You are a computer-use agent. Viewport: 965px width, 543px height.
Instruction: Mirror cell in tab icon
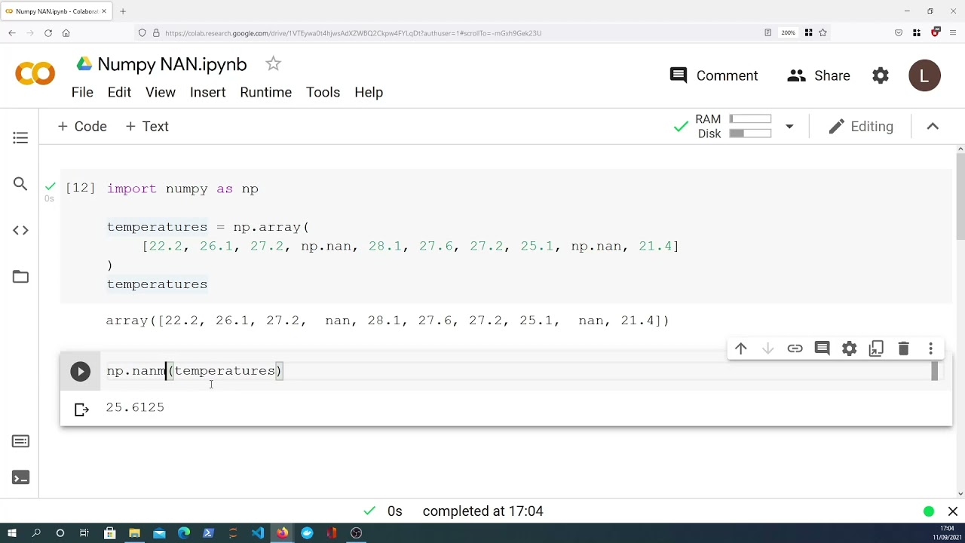[x=876, y=348]
